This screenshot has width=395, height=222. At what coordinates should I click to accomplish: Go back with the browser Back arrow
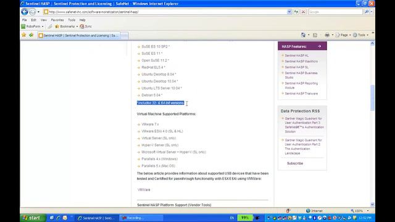(25, 12)
